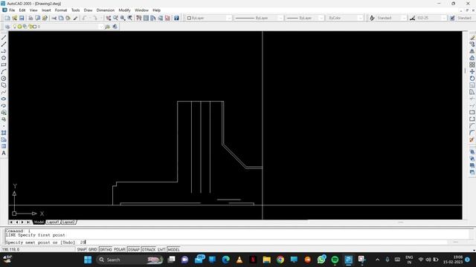Open the Format menu
This screenshot has height=267, width=476.
pos(61,10)
